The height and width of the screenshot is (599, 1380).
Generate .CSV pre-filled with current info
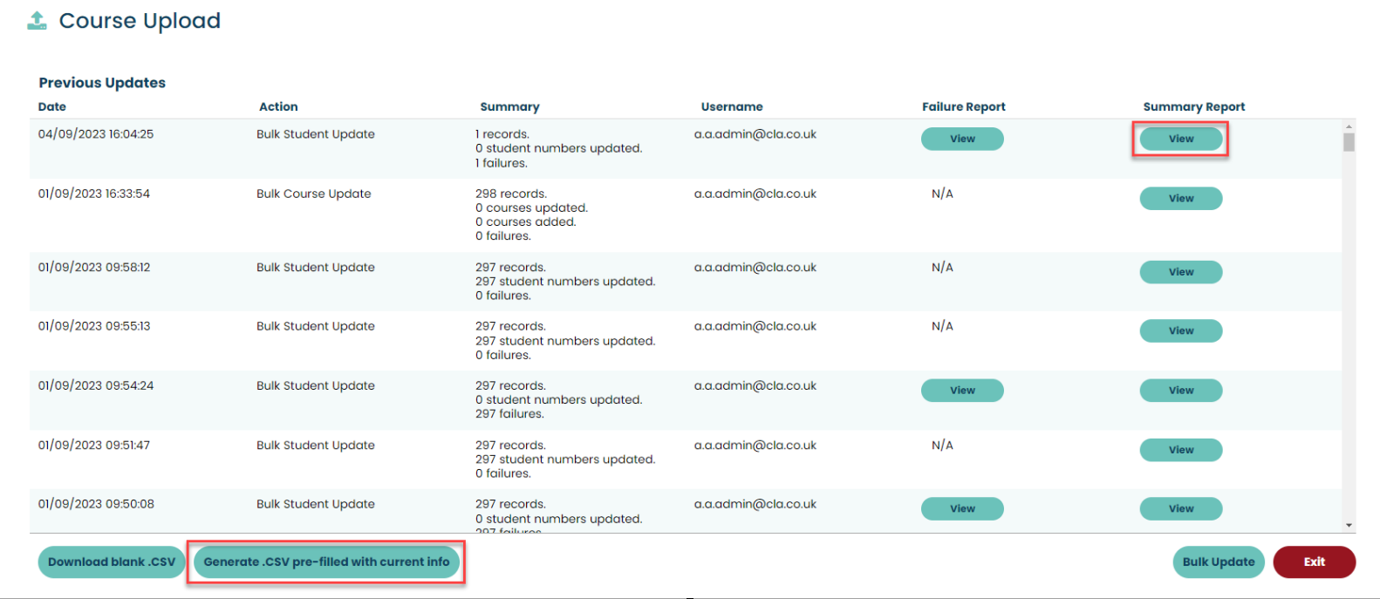pos(326,562)
